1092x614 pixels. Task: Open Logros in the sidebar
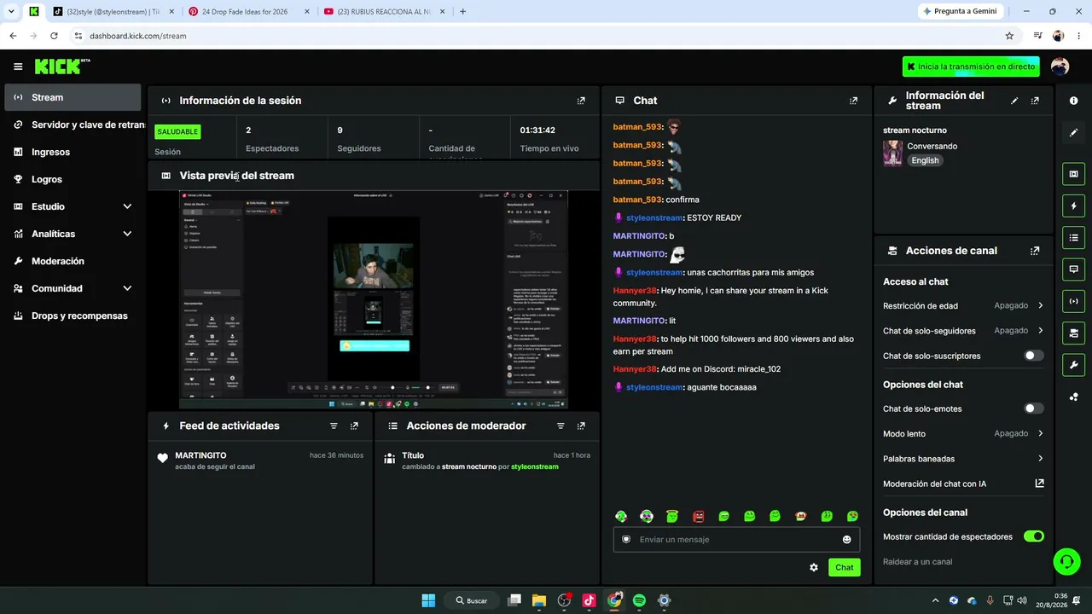73,179
